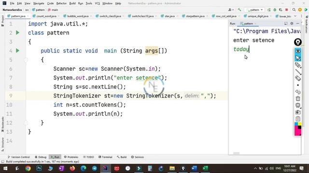Click NetworkersEra breadcrumb in navigation bar
Image resolution: width=309 pixels, height=173 pixels.
point(12,10)
